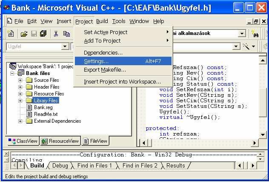Click the Cut scissors icon

coord(56,34)
